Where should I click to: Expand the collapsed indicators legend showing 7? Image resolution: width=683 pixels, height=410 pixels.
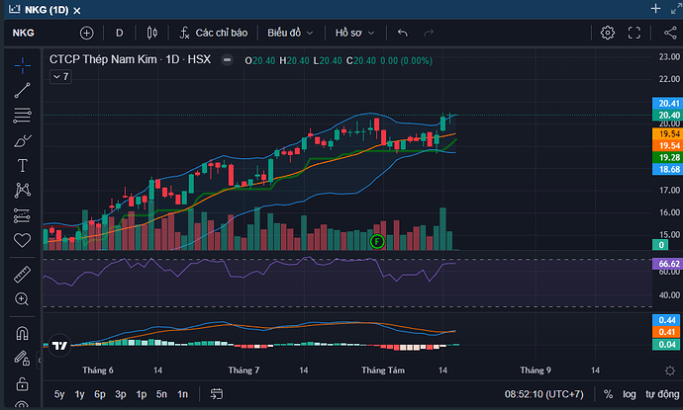pos(60,76)
